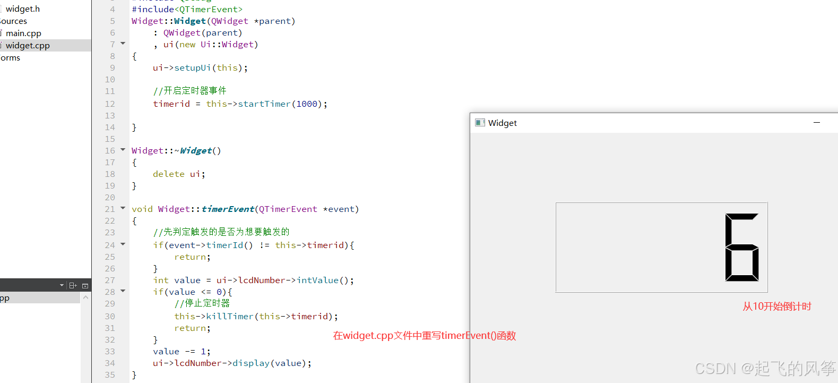Click 'startTimer' call on line 12
The height and width of the screenshot is (383, 838).
click(264, 104)
